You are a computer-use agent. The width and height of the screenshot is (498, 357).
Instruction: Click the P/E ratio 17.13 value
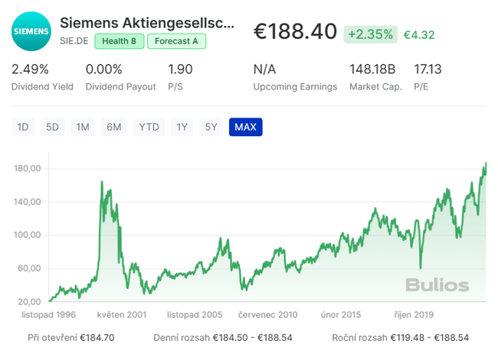pyautogui.click(x=428, y=70)
